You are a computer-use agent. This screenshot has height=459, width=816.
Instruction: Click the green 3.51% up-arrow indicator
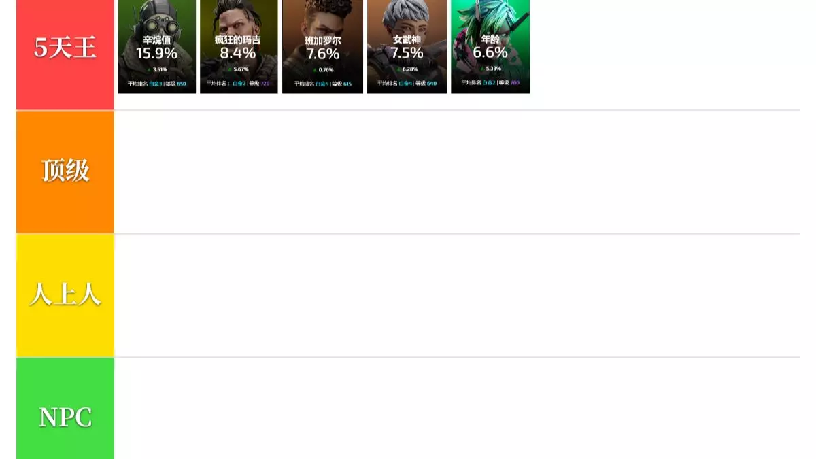(x=157, y=69)
